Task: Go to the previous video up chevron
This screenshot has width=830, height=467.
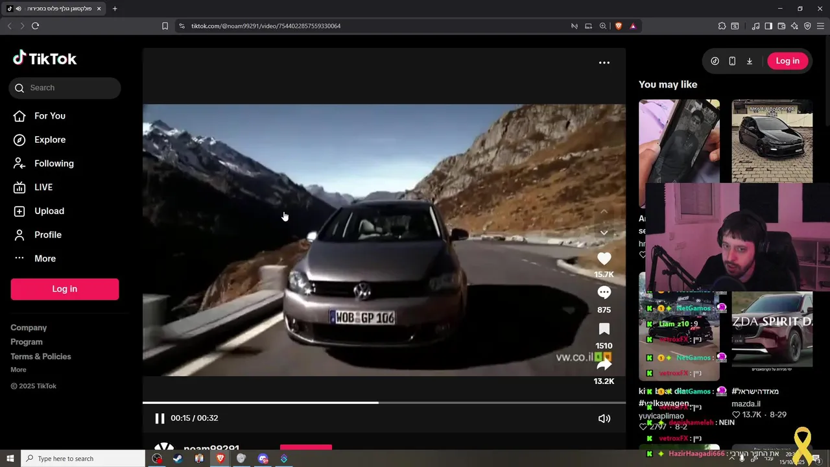Action: tap(604, 211)
